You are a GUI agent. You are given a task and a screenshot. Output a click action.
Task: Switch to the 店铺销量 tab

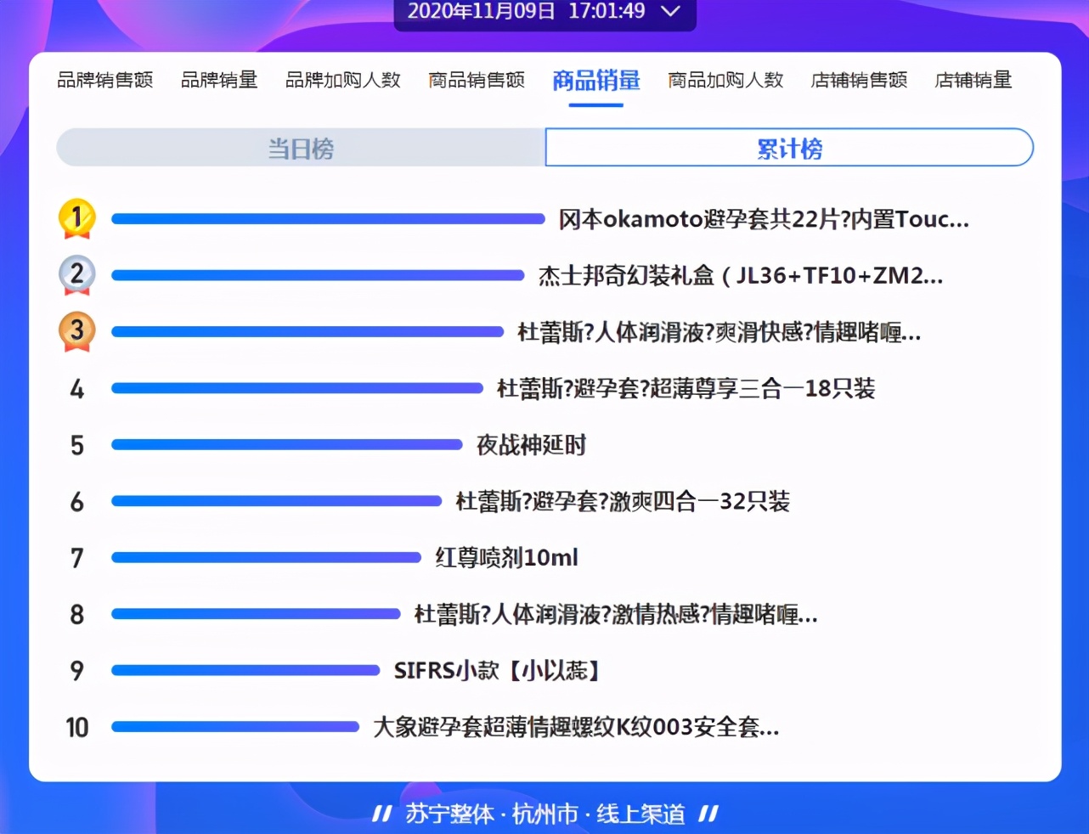(x=973, y=81)
